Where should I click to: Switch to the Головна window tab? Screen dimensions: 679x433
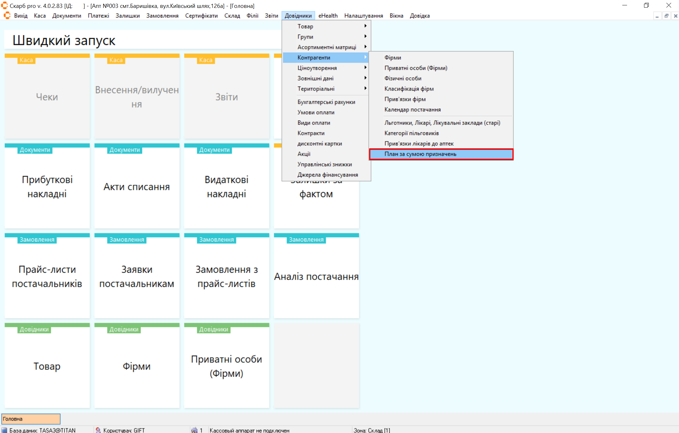(31, 419)
